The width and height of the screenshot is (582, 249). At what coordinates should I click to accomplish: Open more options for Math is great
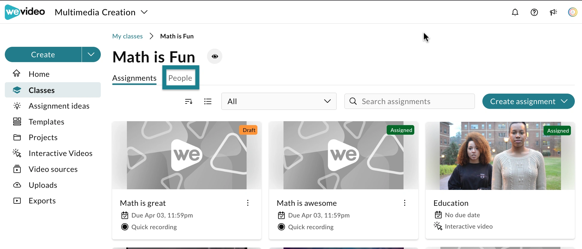[x=248, y=203]
